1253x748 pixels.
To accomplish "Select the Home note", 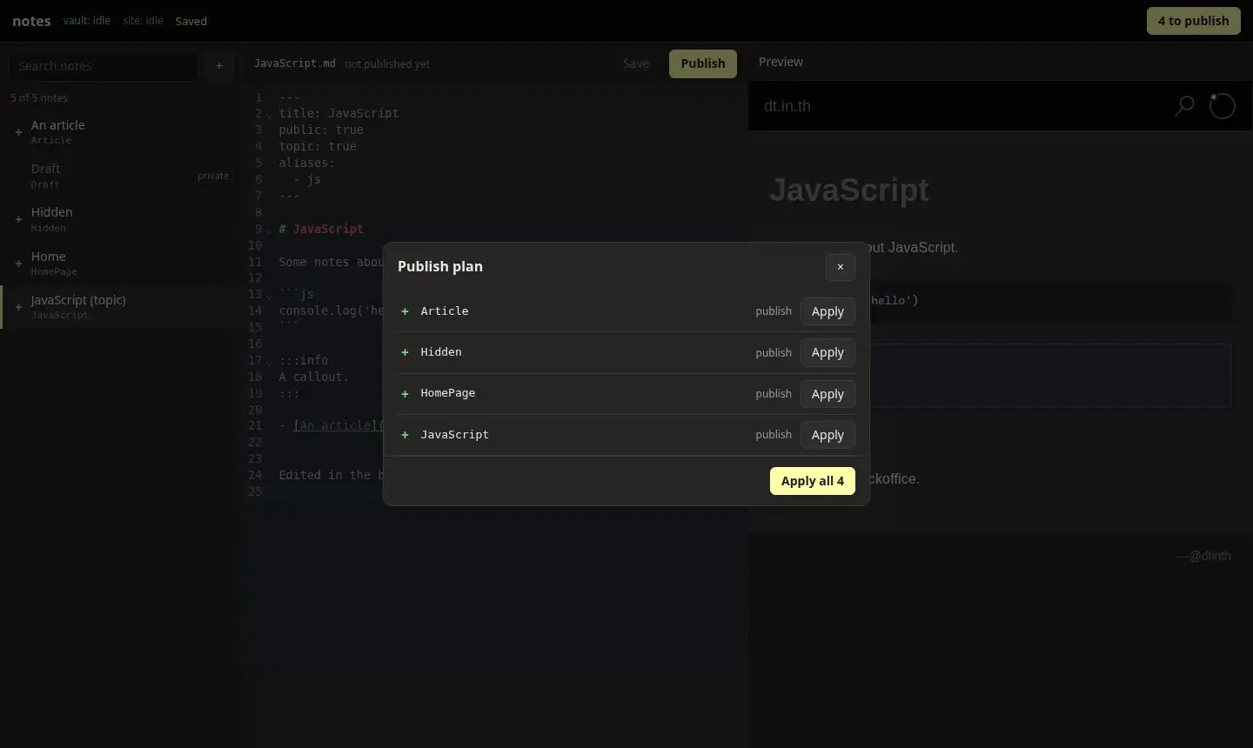I will click(120, 263).
